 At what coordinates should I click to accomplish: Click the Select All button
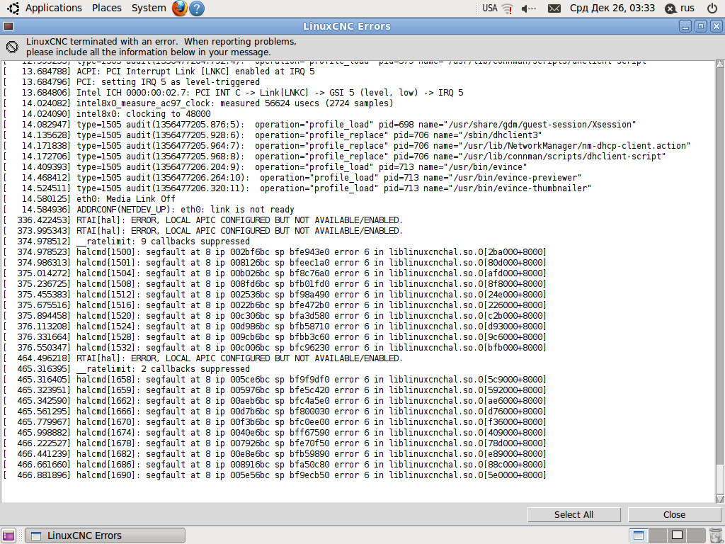click(573, 514)
